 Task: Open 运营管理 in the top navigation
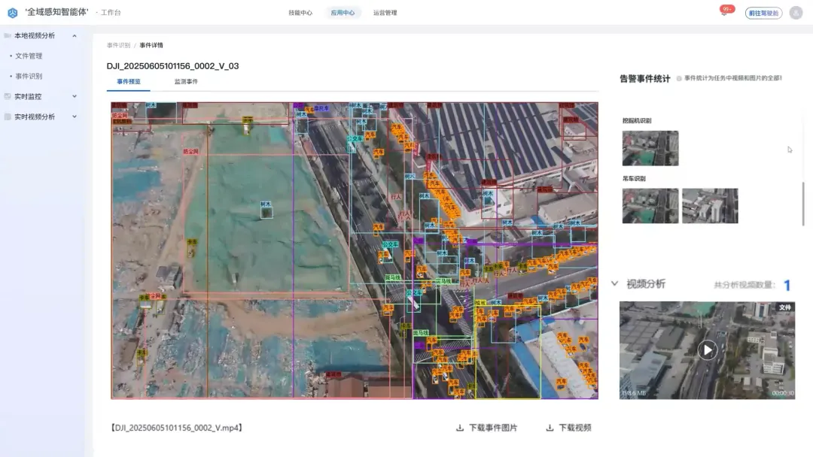(385, 13)
